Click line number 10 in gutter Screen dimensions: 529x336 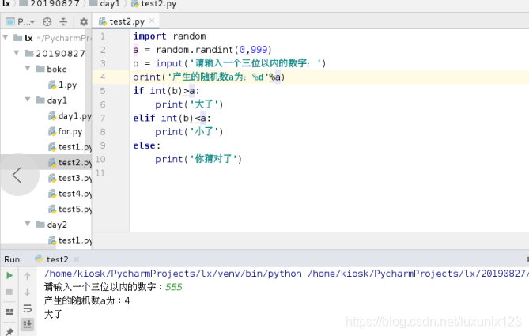click(100, 159)
